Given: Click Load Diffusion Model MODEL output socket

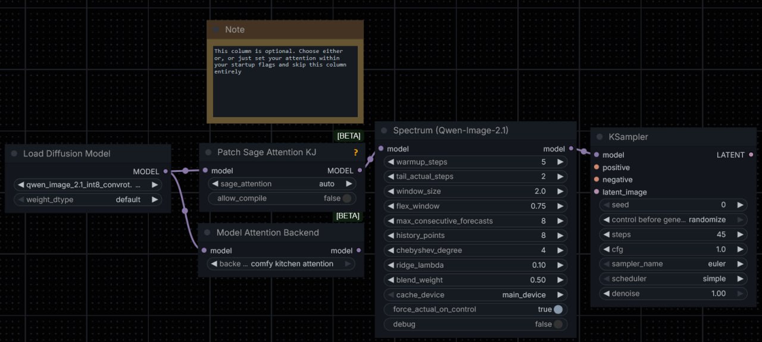Looking at the screenshot, I should (165, 171).
